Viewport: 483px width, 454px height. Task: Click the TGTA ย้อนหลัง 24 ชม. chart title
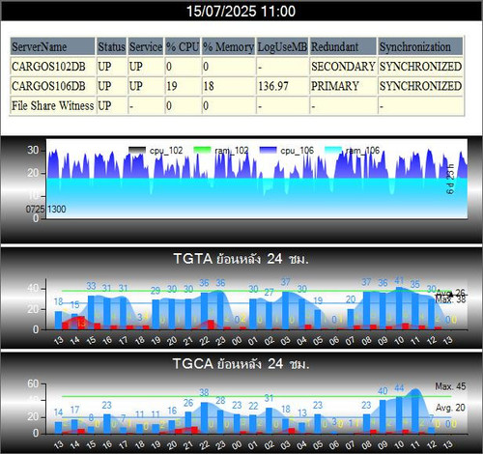241,259
